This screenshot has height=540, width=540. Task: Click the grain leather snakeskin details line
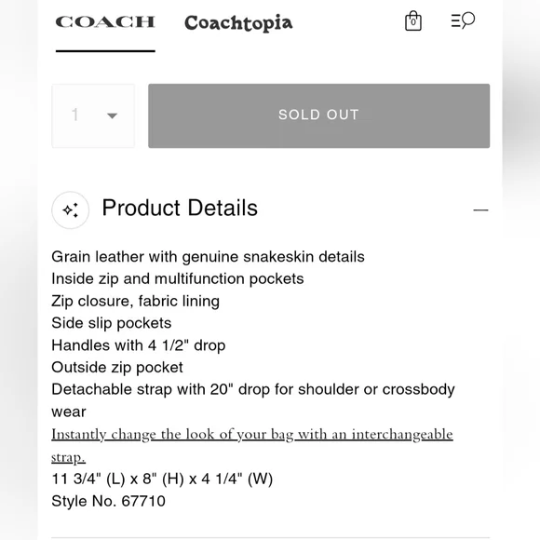(x=208, y=257)
